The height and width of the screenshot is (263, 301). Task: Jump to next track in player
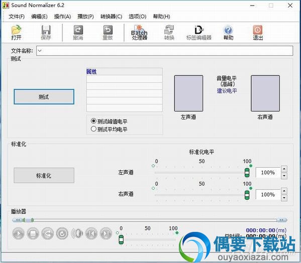[106, 233]
